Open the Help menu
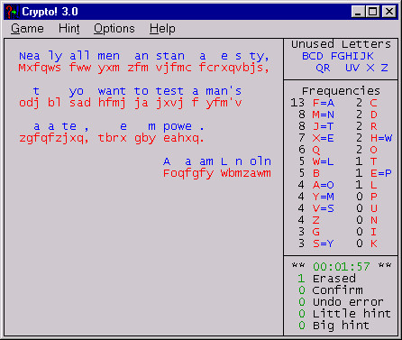Screen dimensions: 402x340 pyautogui.click(x=162, y=29)
